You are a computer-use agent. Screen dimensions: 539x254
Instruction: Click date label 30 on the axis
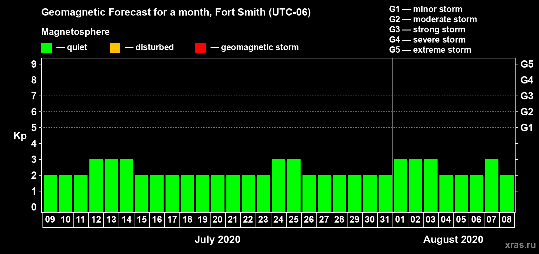pyautogui.click(x=370, y=219)
